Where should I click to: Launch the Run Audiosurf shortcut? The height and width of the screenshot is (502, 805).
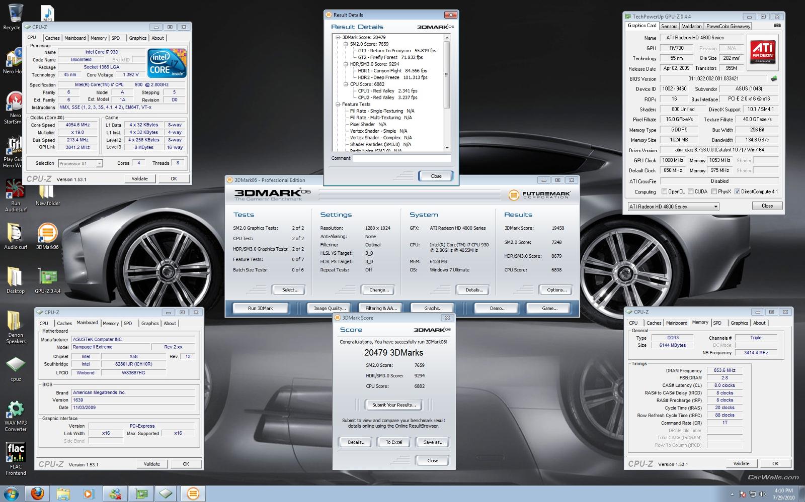[x=15, y=195]
